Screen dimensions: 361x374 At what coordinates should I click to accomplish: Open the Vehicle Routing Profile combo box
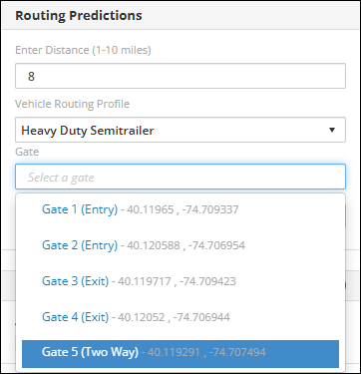point(180,130)
